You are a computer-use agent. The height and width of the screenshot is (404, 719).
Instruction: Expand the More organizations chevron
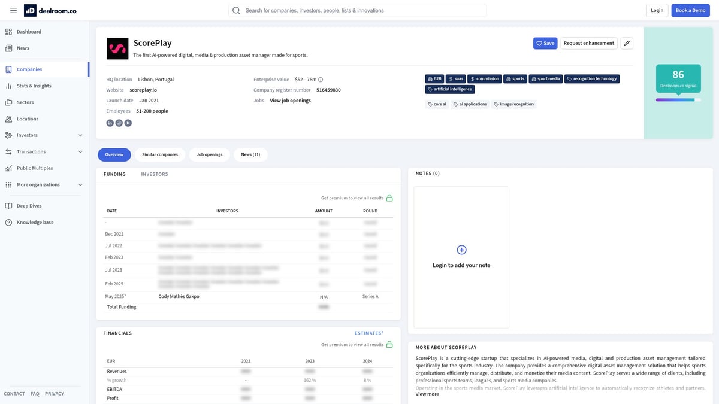(80, 184)
